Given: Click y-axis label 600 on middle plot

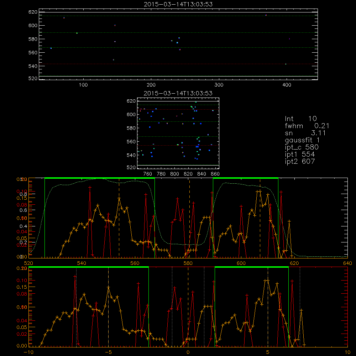Looking at the screenshot, I should 131,114.
